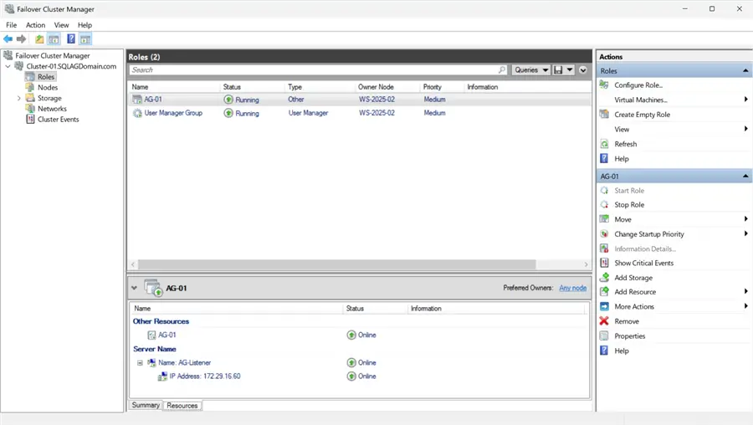Click the Configure Role icon in Actions

point(604,85)
